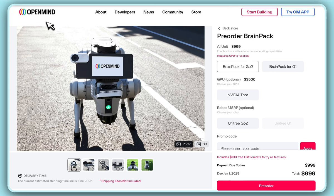Click the 'Preorder BrainPack' heading

[x=245, y=36]
